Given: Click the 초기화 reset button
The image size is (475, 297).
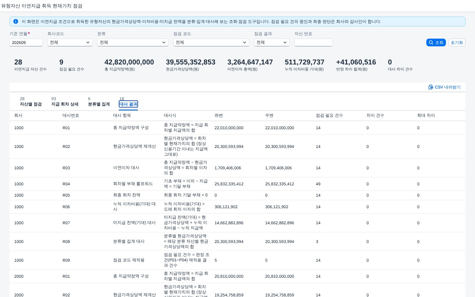Looking at the screenshot, I should tap(457, 42).
